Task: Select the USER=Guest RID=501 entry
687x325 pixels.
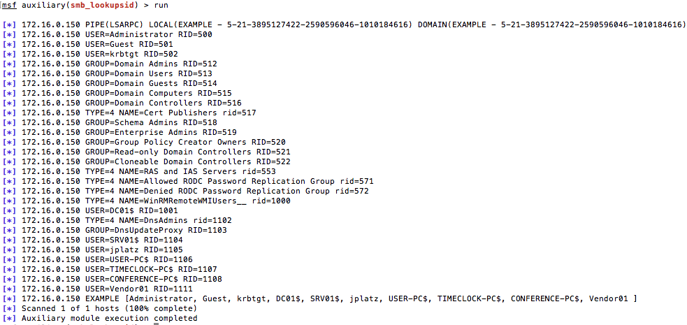Action: coord(112,44)
